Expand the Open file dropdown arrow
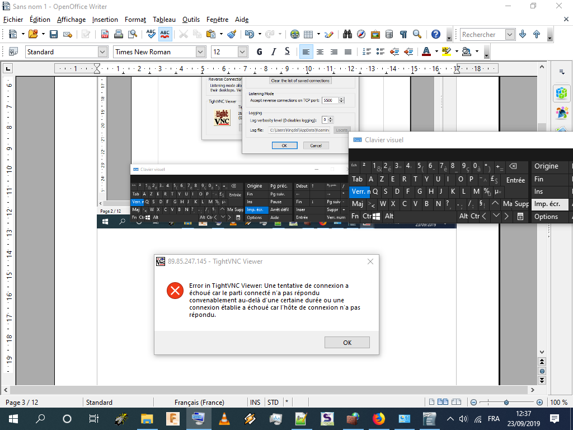The height and width of the screenshot is (430, 573). [43, 34]
